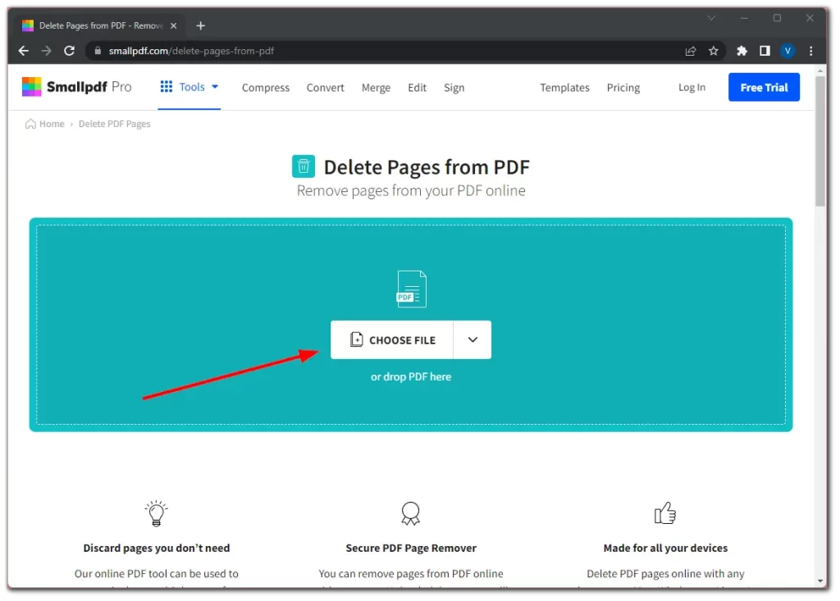Open the tab search chevron in title bar
Image resolution: width=840 pixels, height=601 pixels.
(711, 18)
